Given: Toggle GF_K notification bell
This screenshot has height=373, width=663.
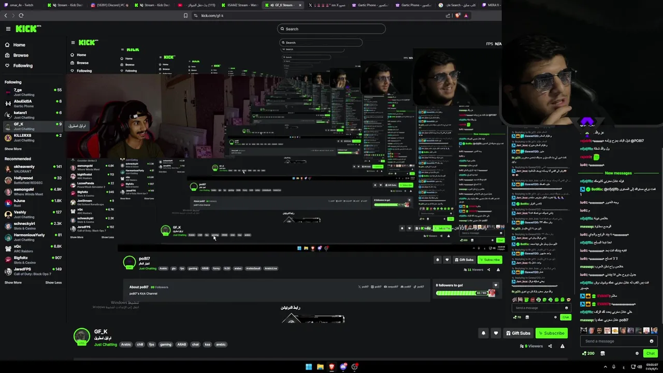Looking at the screenshot, I should 483,333.
